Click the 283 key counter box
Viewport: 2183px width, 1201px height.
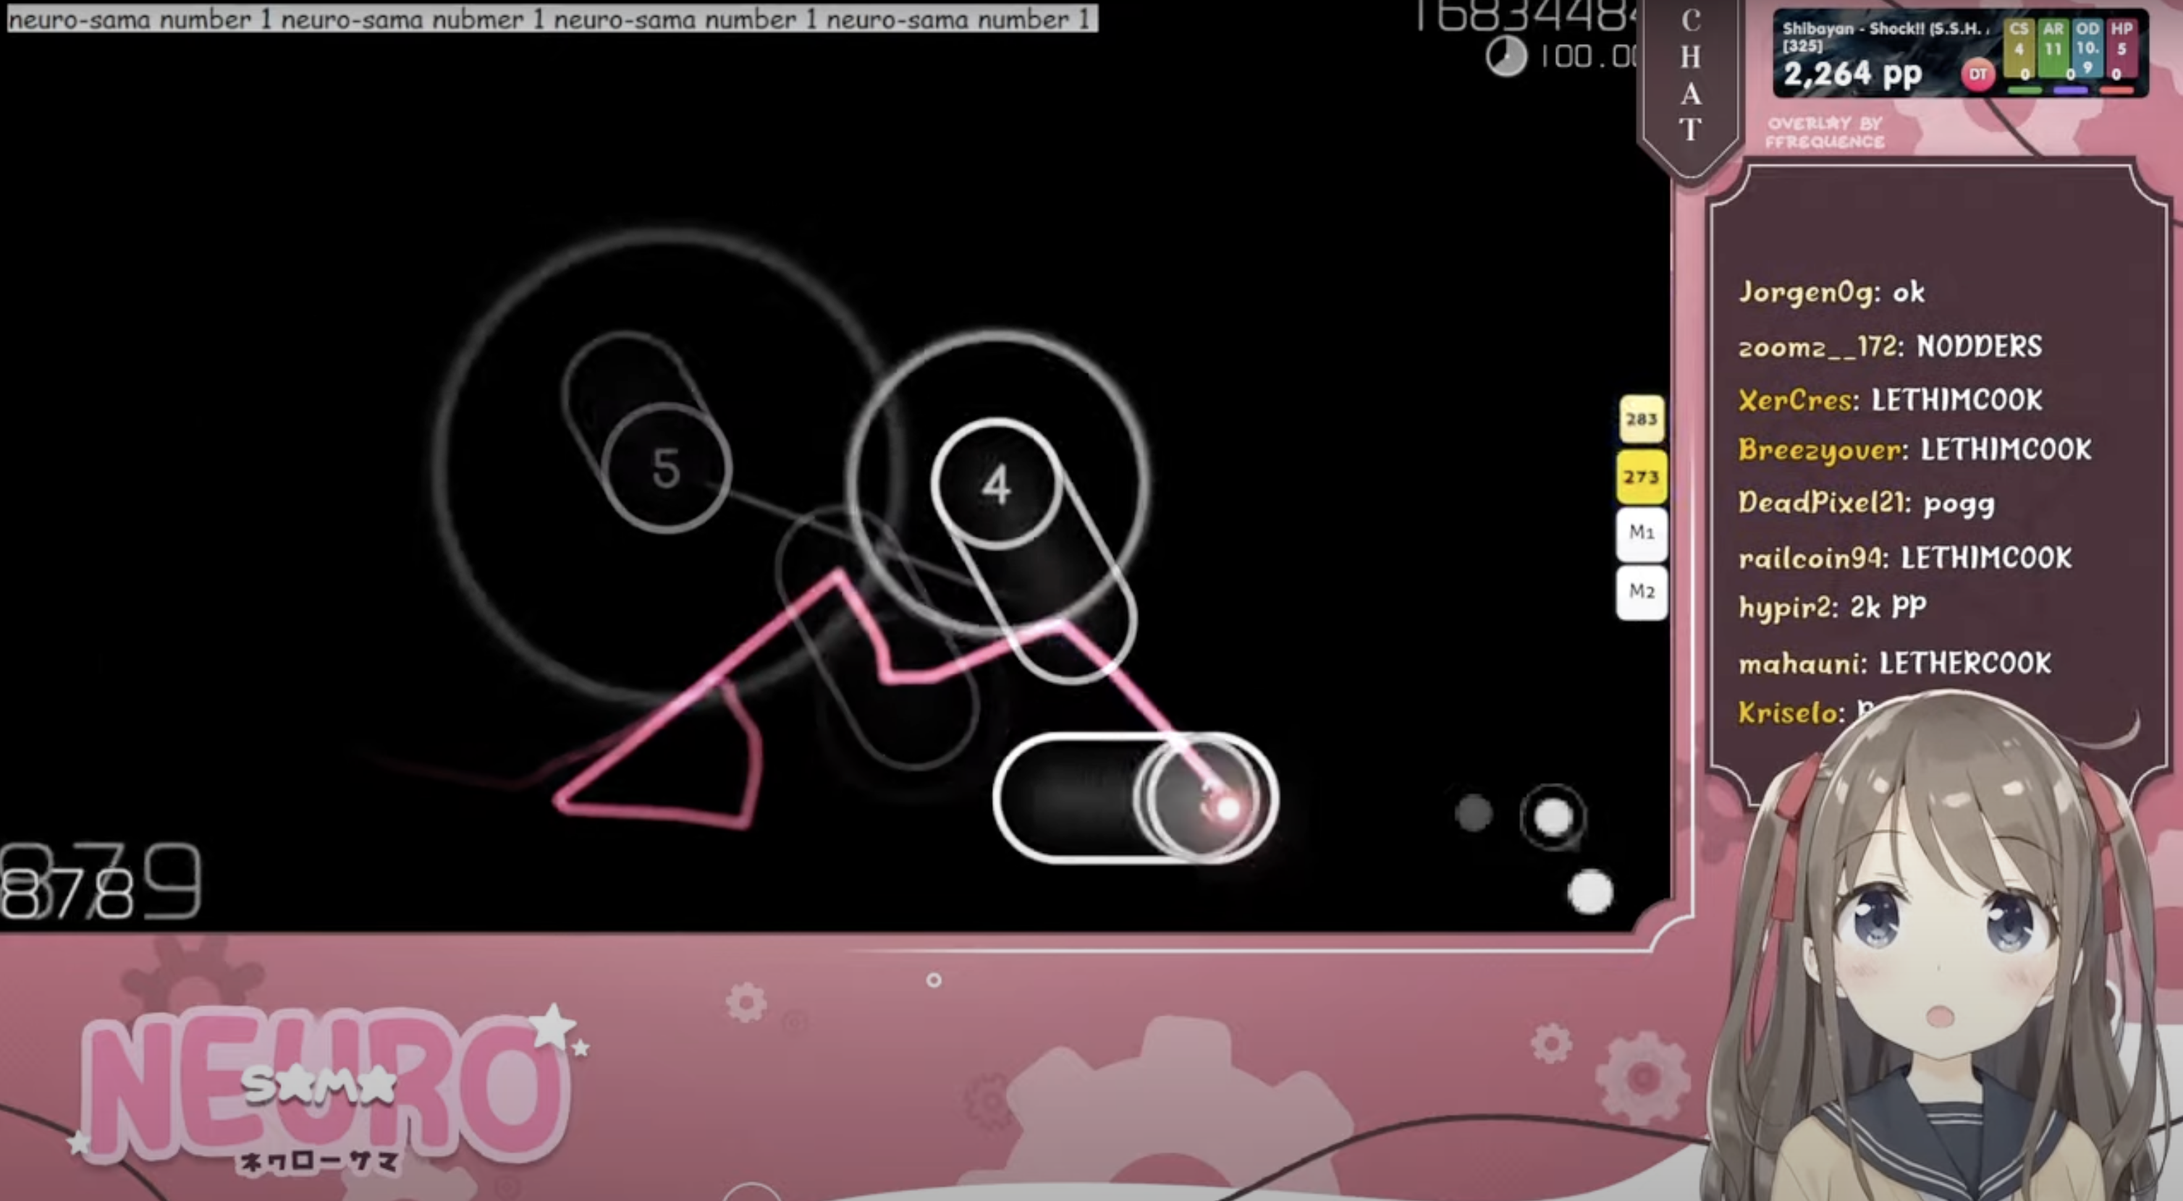1642,418
